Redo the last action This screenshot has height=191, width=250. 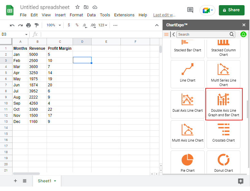[x=20, y=25]
